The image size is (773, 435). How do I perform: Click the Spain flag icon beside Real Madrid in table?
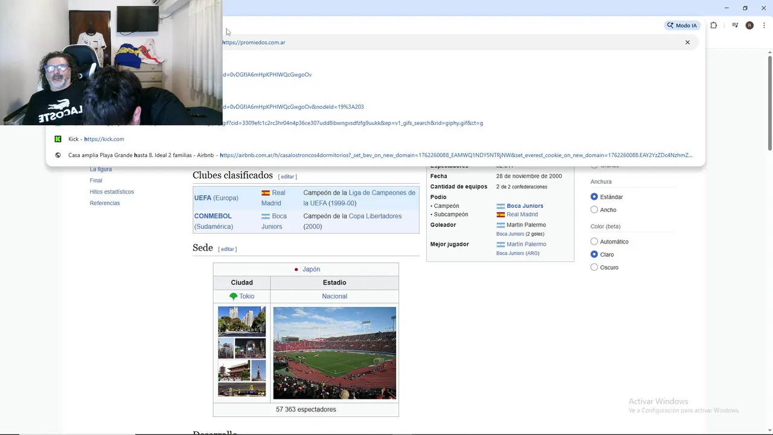266,193
